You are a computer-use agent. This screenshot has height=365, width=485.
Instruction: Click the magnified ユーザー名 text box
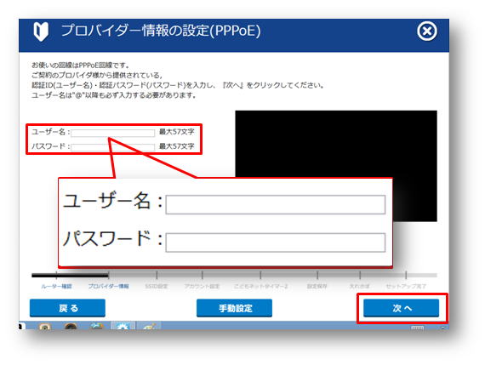[x=276, y=204]
